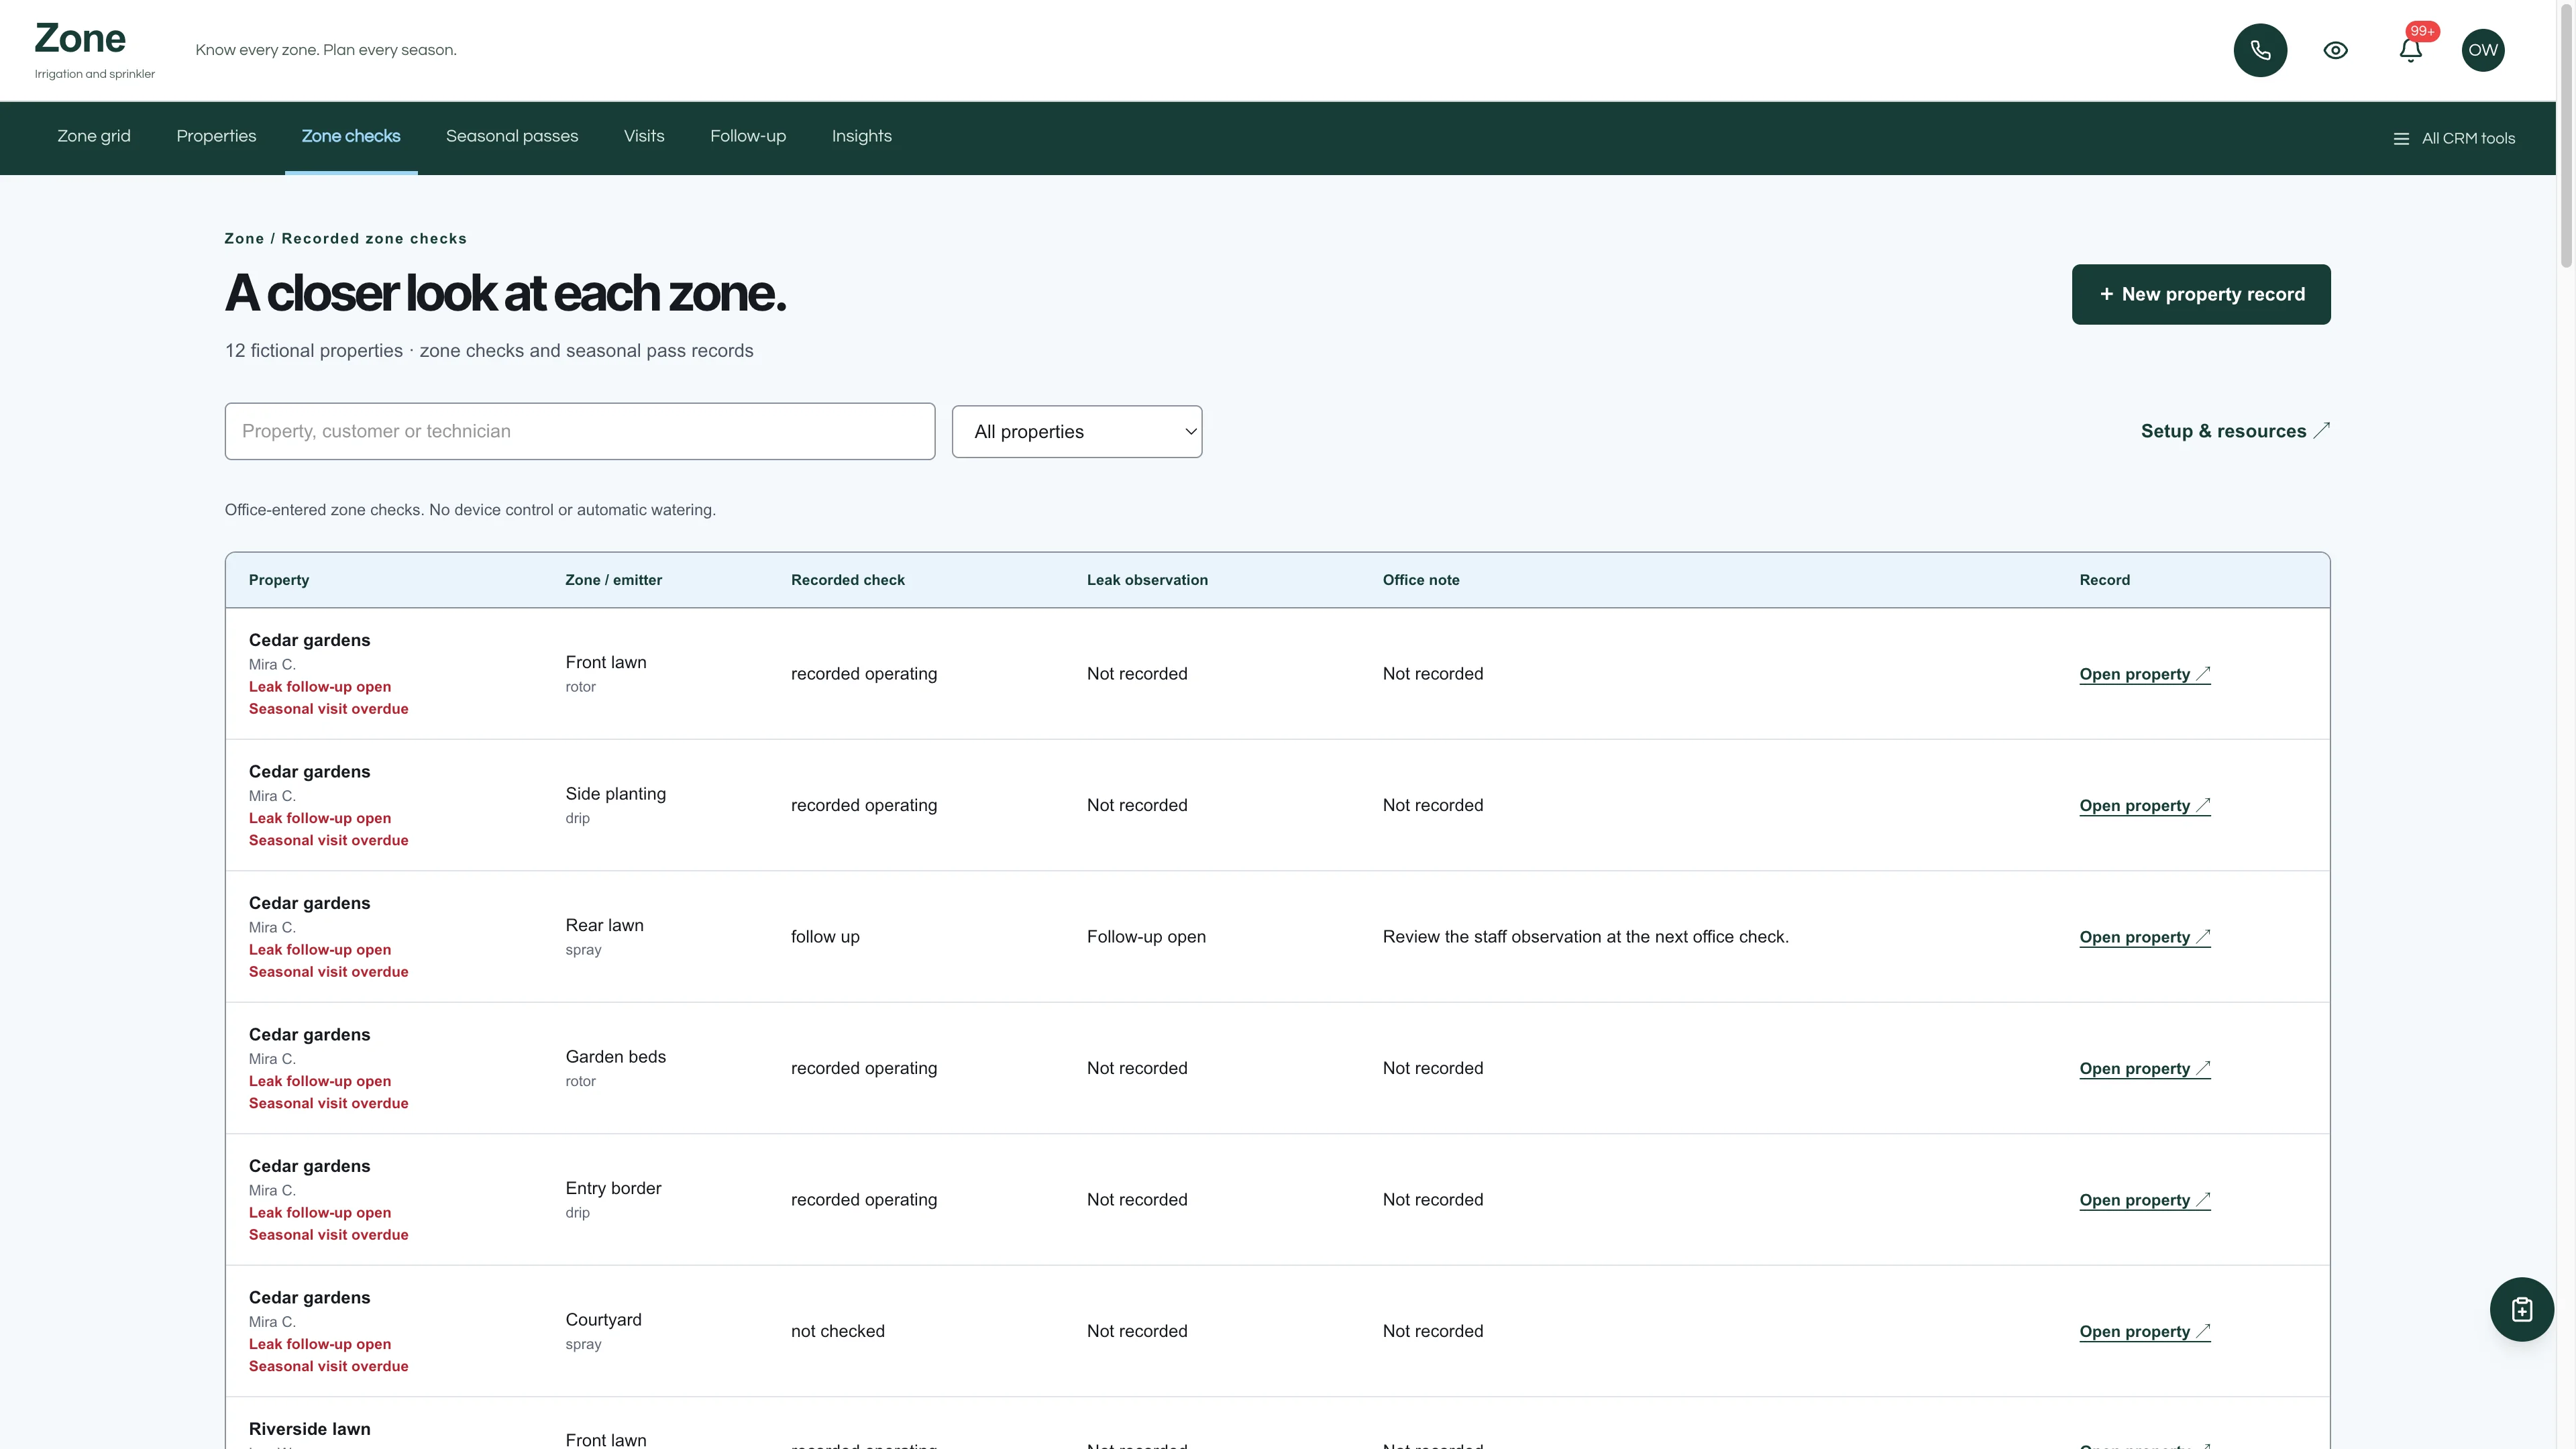This screenshot has height=1449, width=2576.
Task: Open property for Rear lawn row
Action: coord(2144,937)
